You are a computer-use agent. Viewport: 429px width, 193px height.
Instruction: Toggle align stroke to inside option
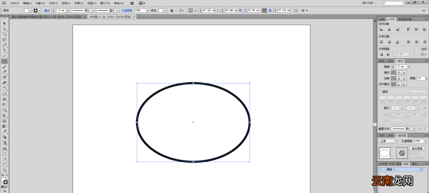pyautogui.click(x=399, y=84)
